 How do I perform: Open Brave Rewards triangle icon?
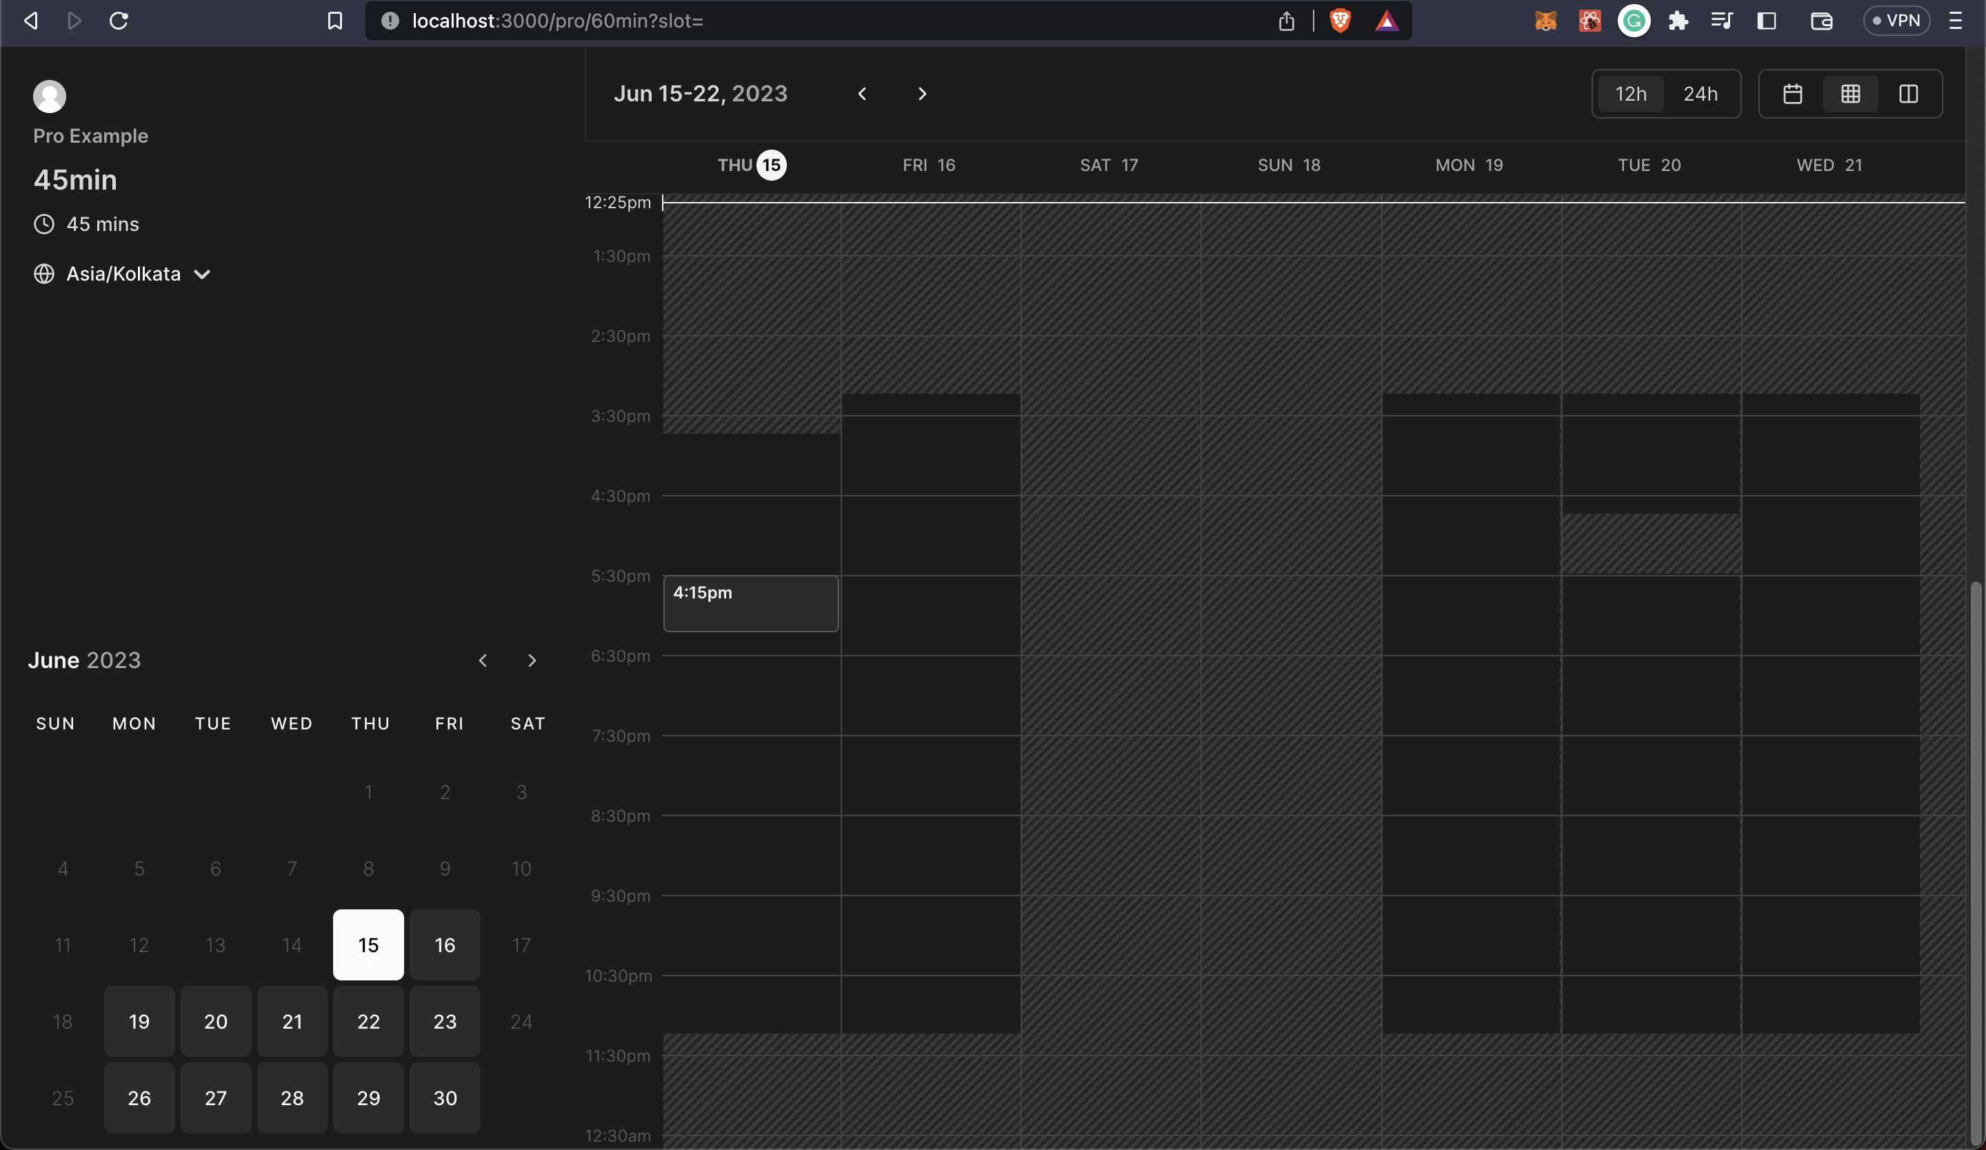[x=1387, y=21]
